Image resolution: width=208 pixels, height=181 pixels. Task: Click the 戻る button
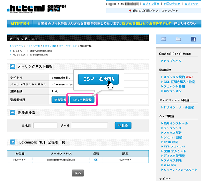[x=78, y=173]
